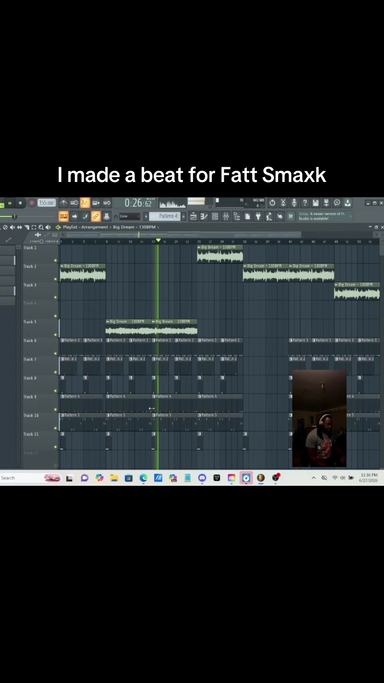Viewport: 384px width, 683px height.
Task: Select the playlist zoom magnifier tool
Action: point(41,227)
